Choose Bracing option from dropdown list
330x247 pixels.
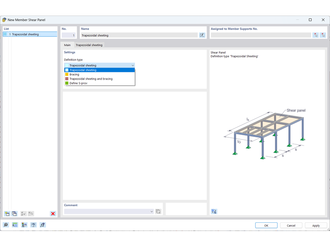99,75
